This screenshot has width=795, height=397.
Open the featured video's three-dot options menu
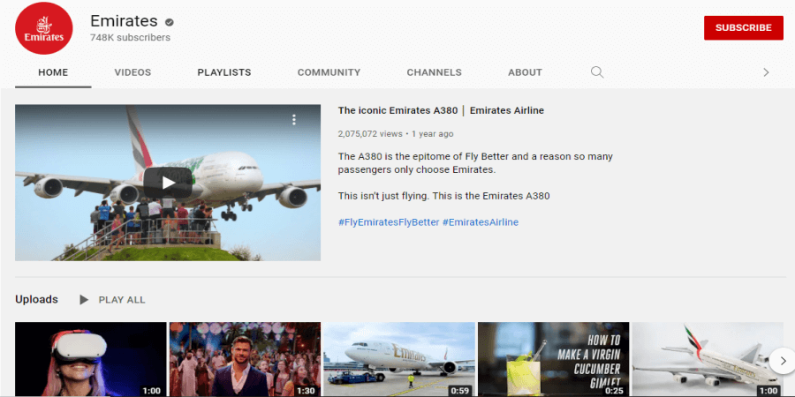[x=293, y=119]
